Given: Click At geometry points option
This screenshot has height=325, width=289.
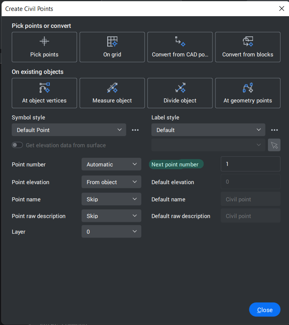Looking at the screenshot, I should point(248,93).
